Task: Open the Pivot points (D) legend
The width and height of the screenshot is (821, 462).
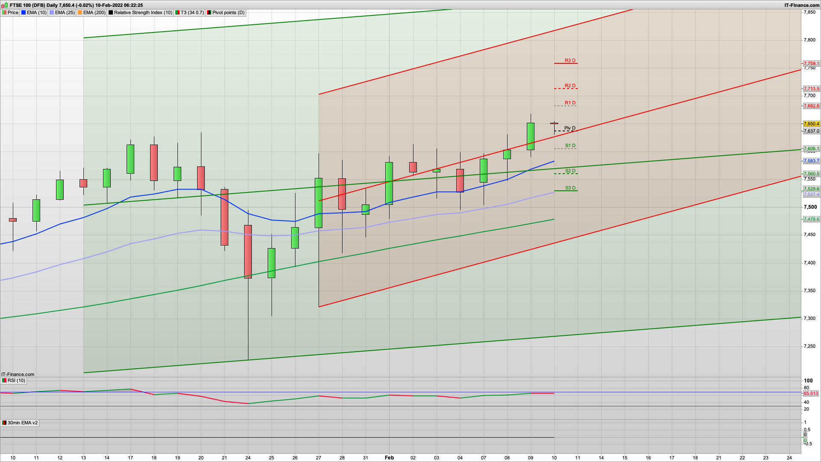Action: coord(226,12)
